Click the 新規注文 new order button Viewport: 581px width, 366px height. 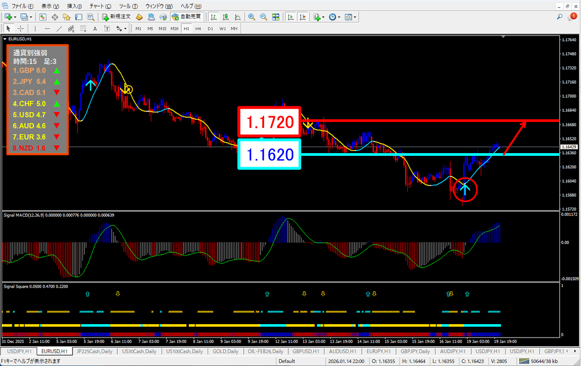(116, 17)
